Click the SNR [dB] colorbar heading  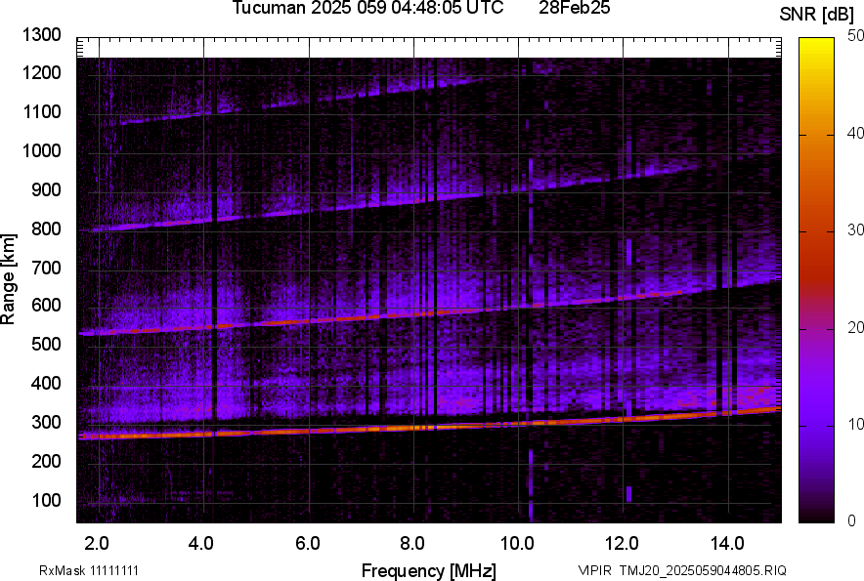coord(817,14)
